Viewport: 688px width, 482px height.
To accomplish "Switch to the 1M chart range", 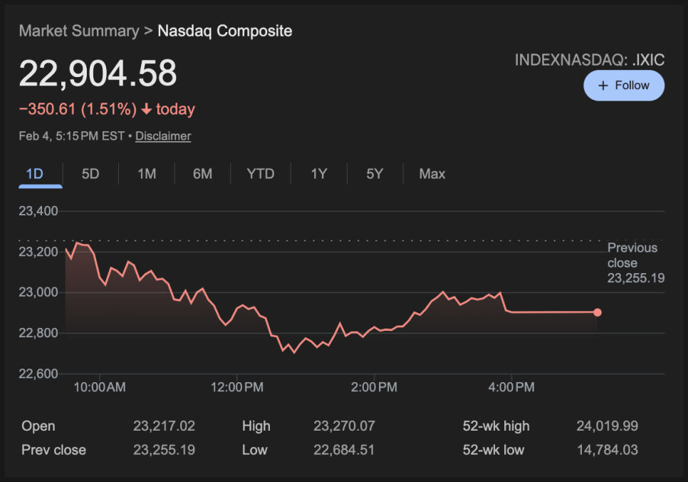I will click(x=147, y=174).
